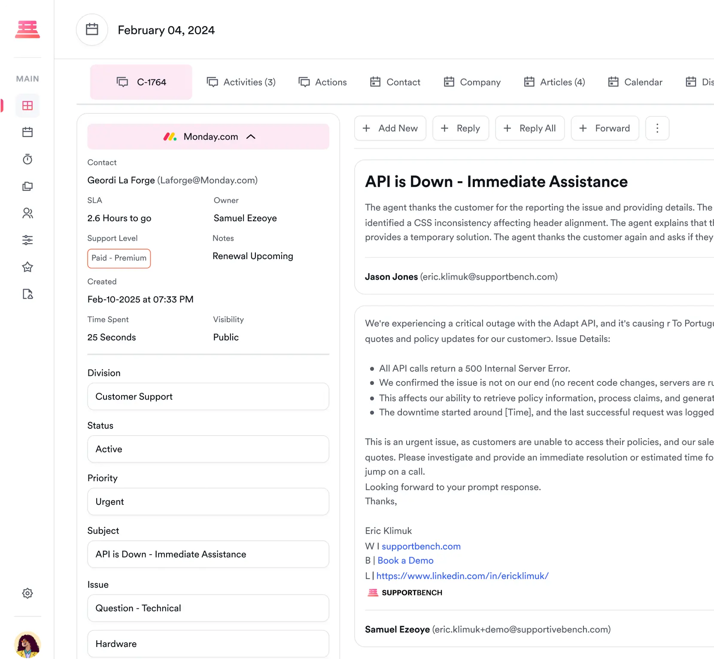Click the Reply All button
The height and width of the screenshot is (659, 714).
[530, 128]
